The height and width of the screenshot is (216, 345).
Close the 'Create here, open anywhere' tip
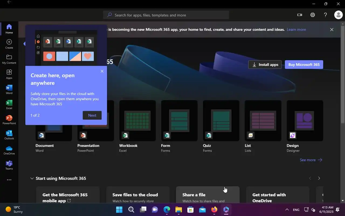pos(102,71)
